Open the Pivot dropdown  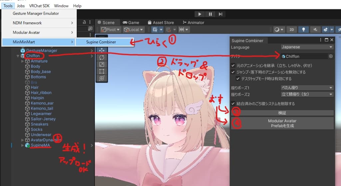(111, 30)
